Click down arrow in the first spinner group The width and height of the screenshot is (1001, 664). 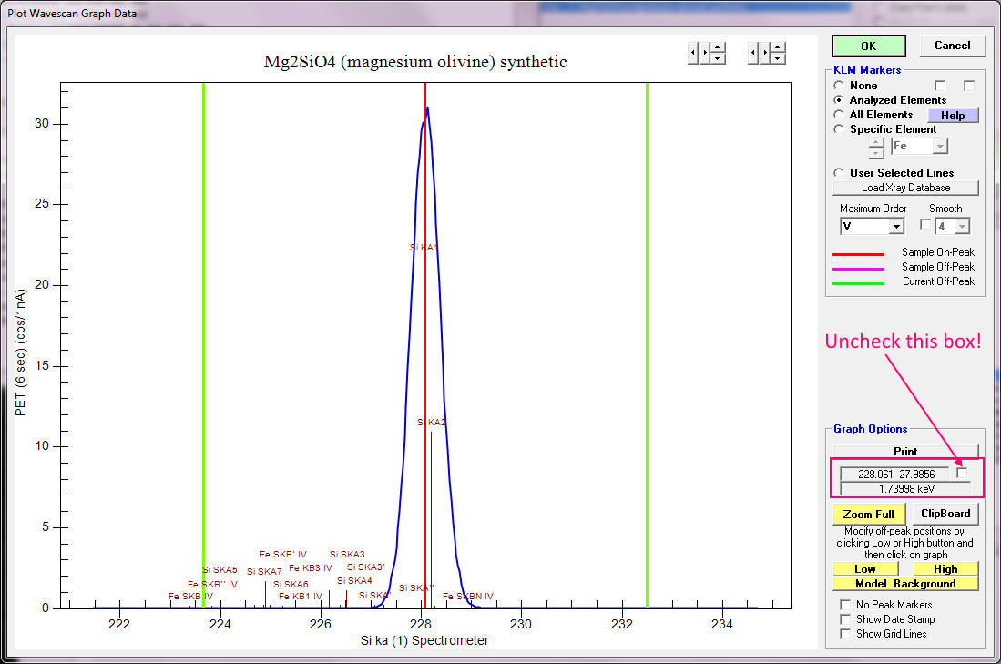point(718,58)
